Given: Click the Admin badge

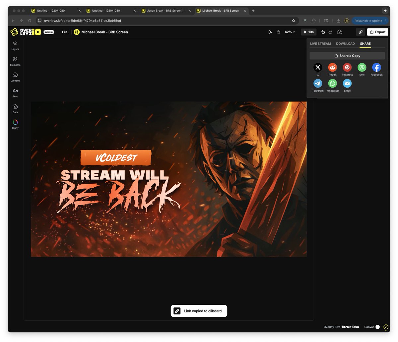Looking at the screenshot, I should [49, 32].
